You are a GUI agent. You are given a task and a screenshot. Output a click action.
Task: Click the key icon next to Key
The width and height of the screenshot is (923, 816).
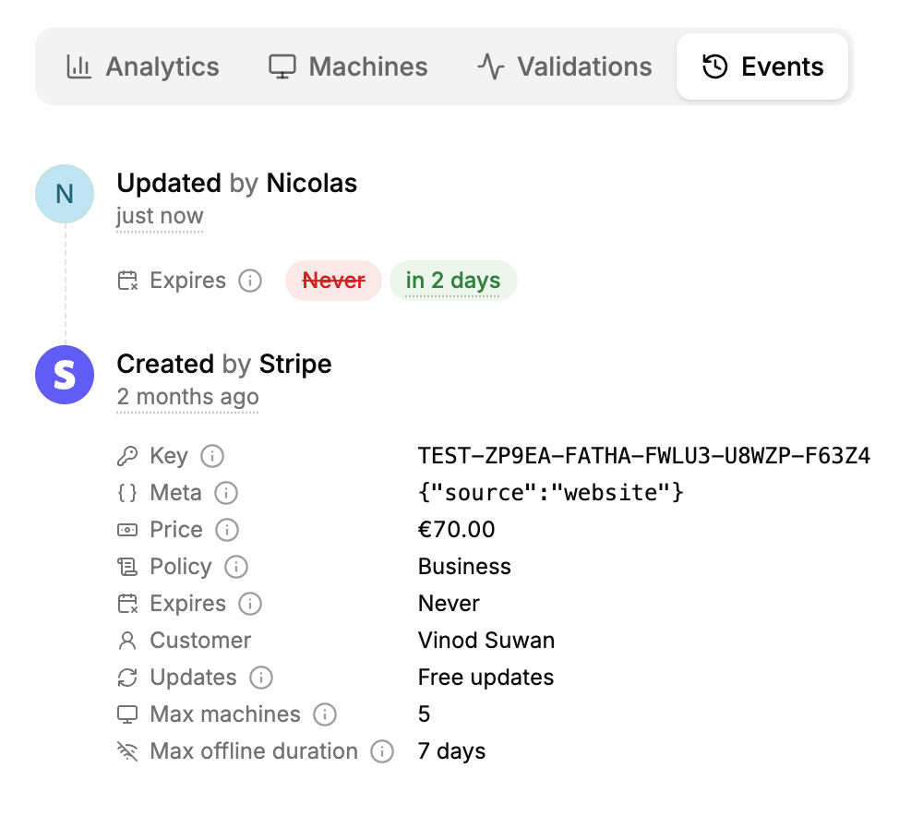pyautogui.click(x=127, y=456)
